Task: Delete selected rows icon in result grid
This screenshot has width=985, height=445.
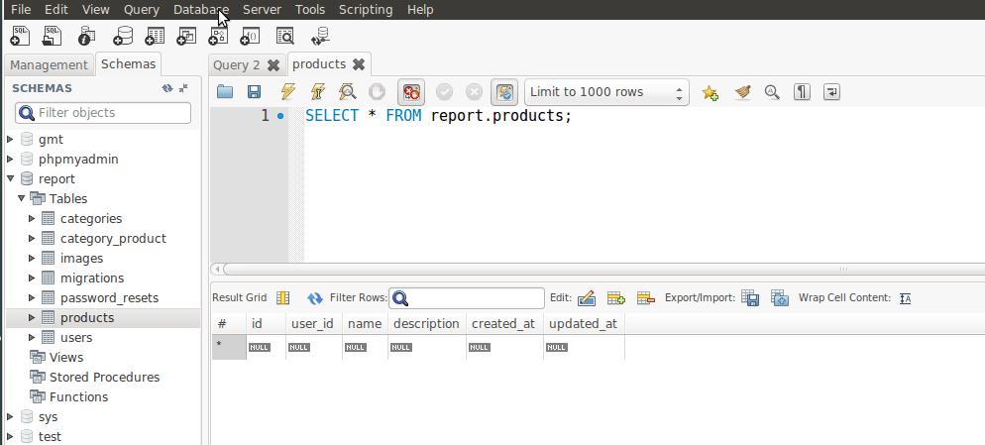Action: tap(646, 298)
